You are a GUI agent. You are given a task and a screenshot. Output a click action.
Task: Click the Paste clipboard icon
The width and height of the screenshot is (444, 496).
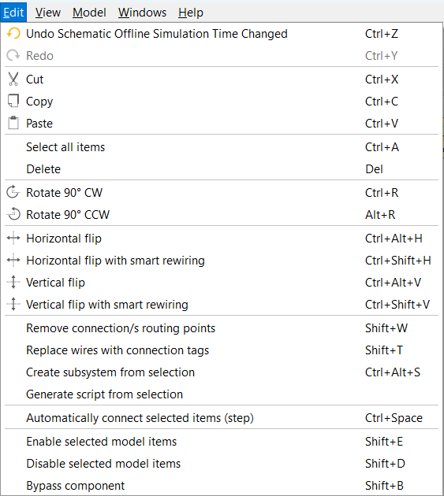click(x=13, y=123)
